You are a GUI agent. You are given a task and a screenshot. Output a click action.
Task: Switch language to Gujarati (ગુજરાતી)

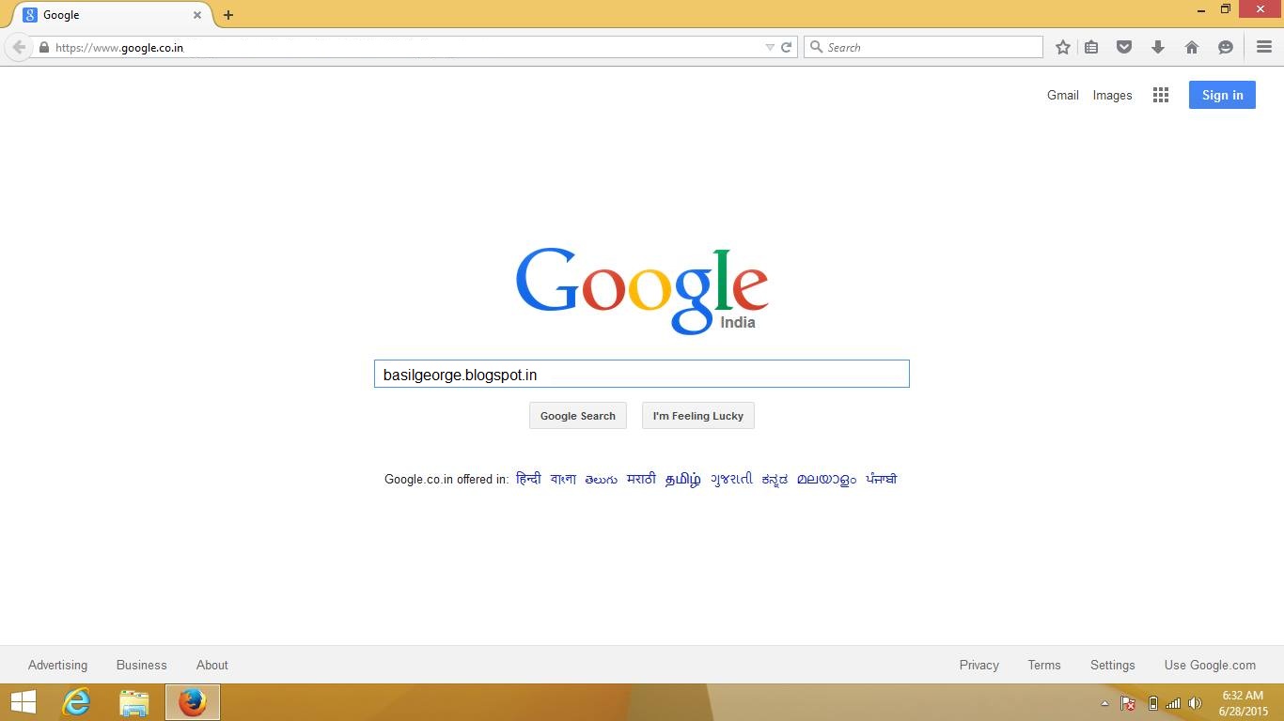[x=731, y=479]
